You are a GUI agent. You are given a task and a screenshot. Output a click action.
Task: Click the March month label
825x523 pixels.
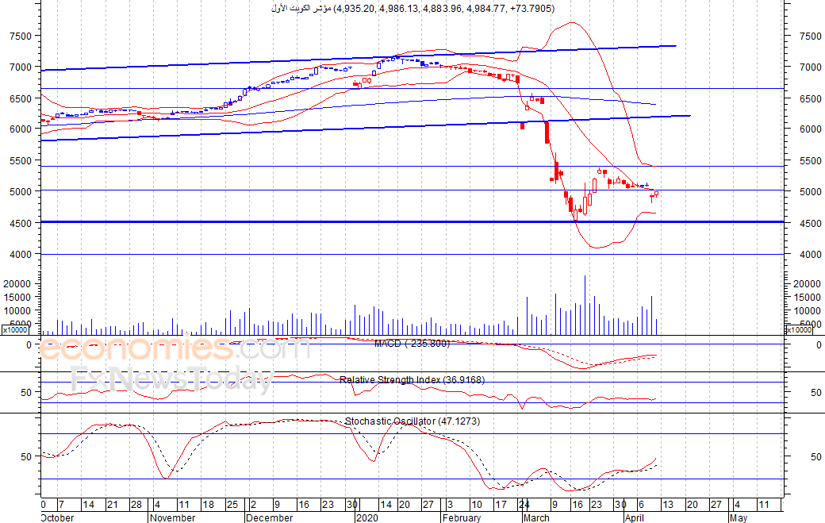[x=537, y=517]
